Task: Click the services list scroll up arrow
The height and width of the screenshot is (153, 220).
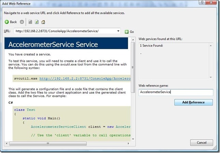Action: (210, 45)
